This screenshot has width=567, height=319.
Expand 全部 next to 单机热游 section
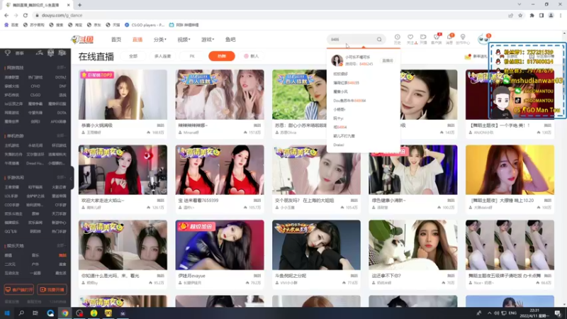[61, 135]
